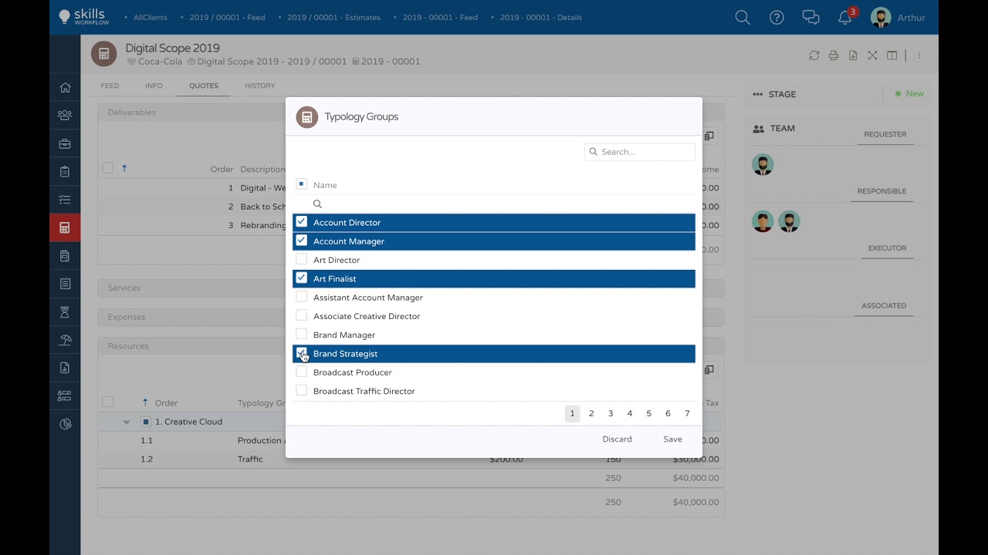This screenshot has height=555, width=988.
Task: Uncheck the Art Finalist checkbox
Action: tap(302, 277)
